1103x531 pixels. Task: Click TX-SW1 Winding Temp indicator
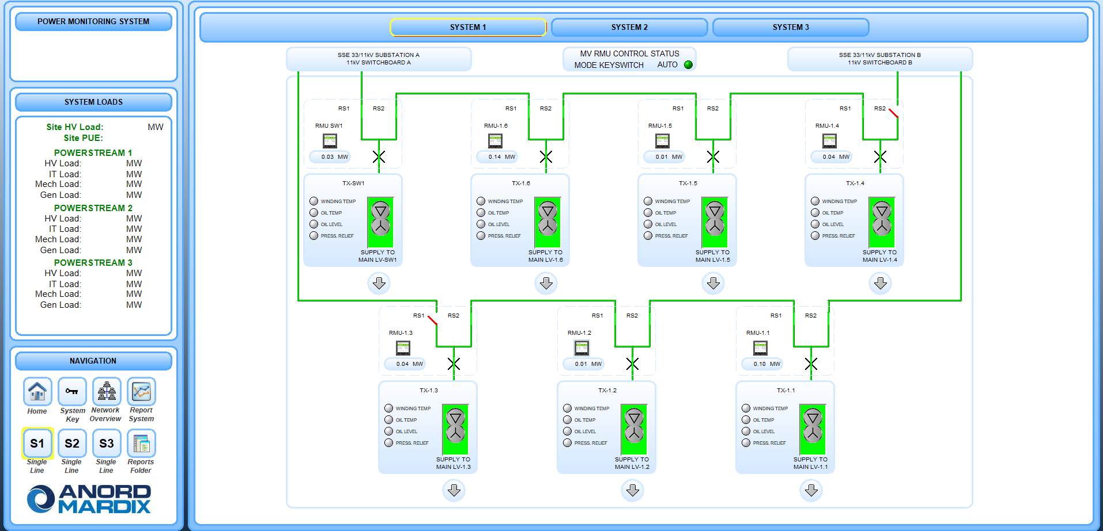[314, 201]
